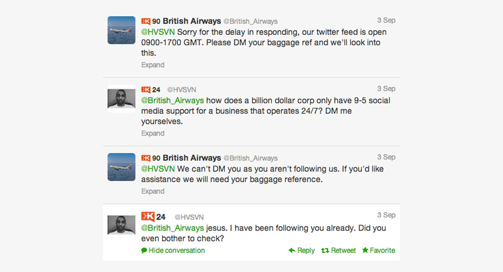503x272 pixels.
Task: Click the Klout badge on the first British Airways tweet
Action: [146, 21]
